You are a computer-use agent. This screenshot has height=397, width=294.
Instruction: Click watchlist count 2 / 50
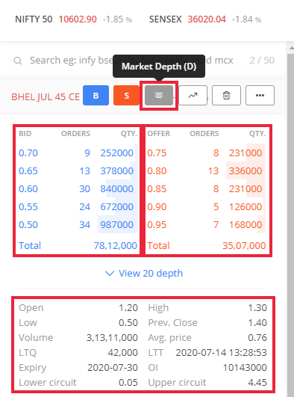pyautogui.click(x=262, y=61)
